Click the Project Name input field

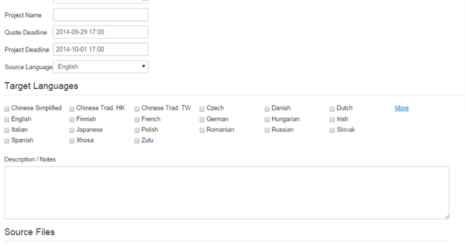[101, 15]
